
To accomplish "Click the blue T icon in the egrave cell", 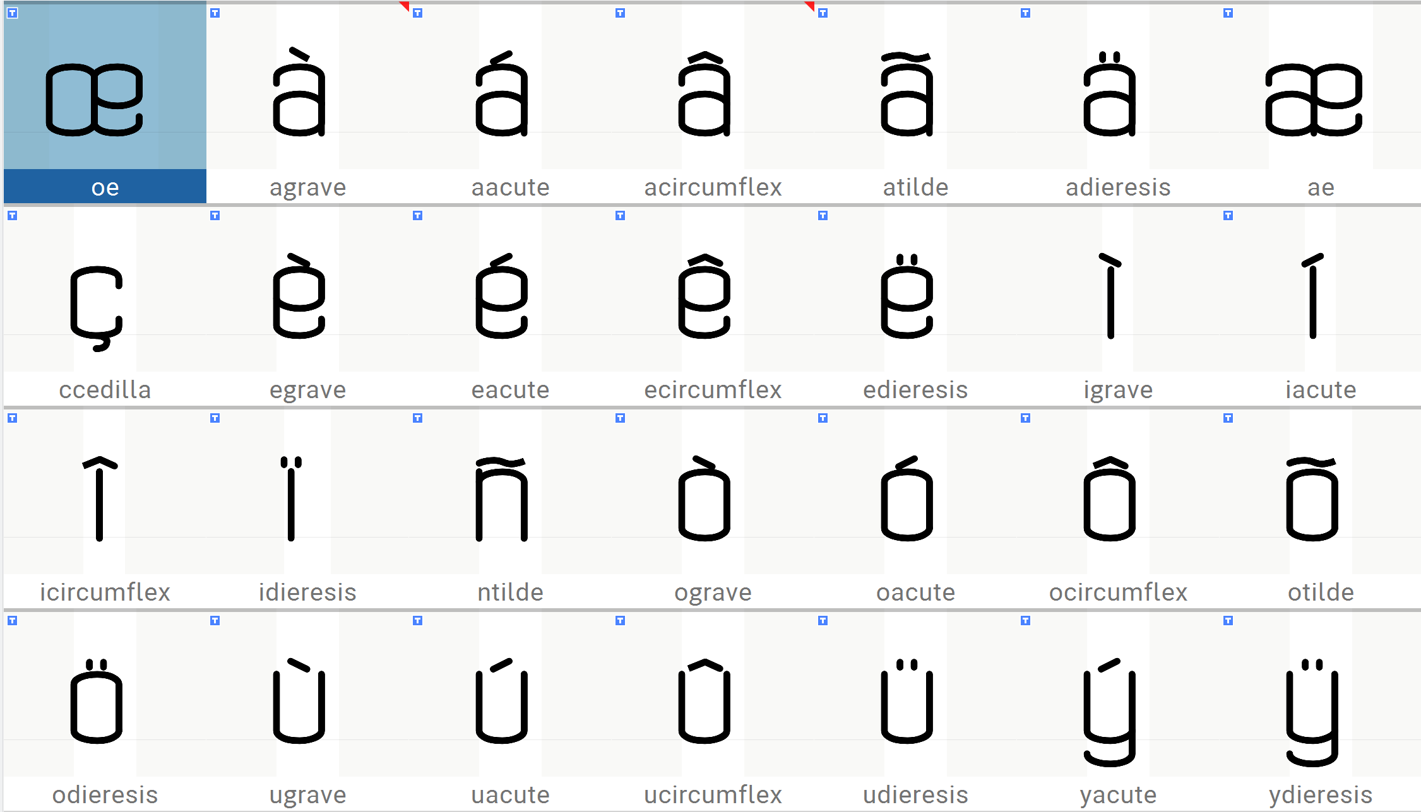I will (215, 216).
